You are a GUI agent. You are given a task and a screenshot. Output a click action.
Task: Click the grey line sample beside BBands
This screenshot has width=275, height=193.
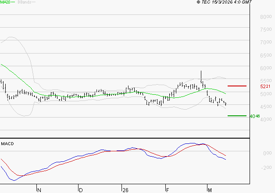(33, 2)
